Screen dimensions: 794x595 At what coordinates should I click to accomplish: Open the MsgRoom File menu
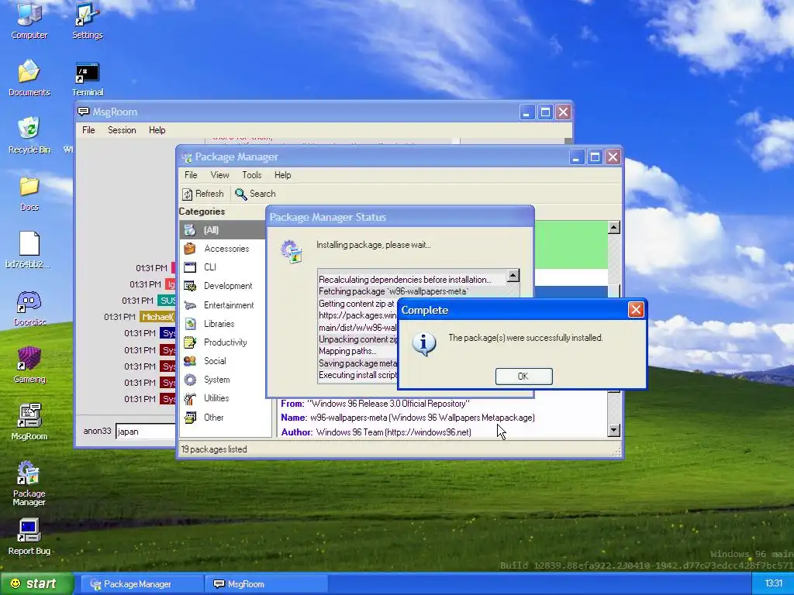tap(88, 130)
